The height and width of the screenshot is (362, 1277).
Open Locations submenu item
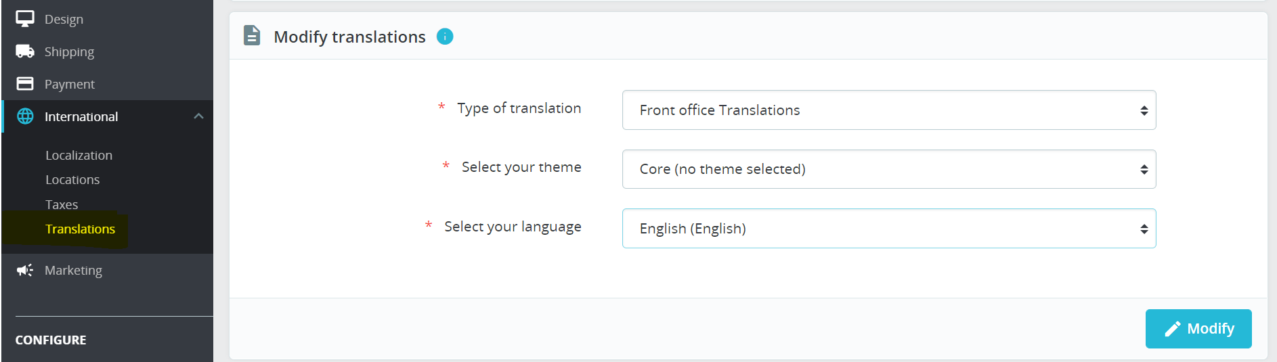point(72,179)
